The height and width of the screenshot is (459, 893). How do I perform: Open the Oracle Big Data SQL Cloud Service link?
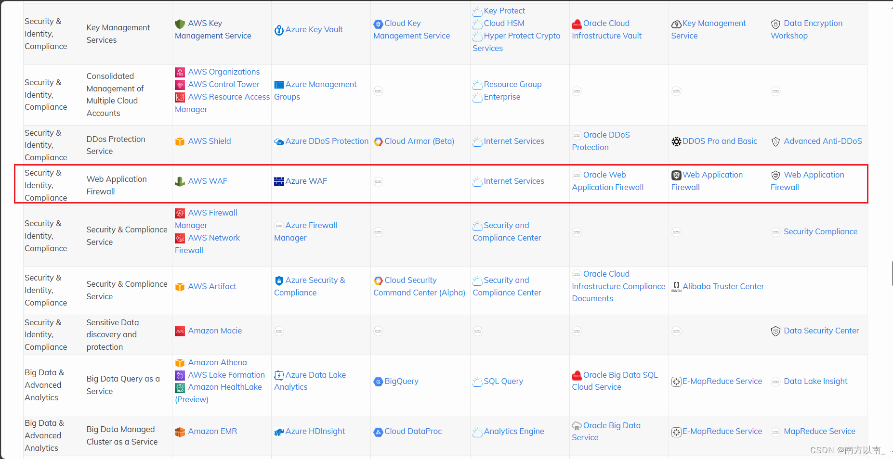615,381
